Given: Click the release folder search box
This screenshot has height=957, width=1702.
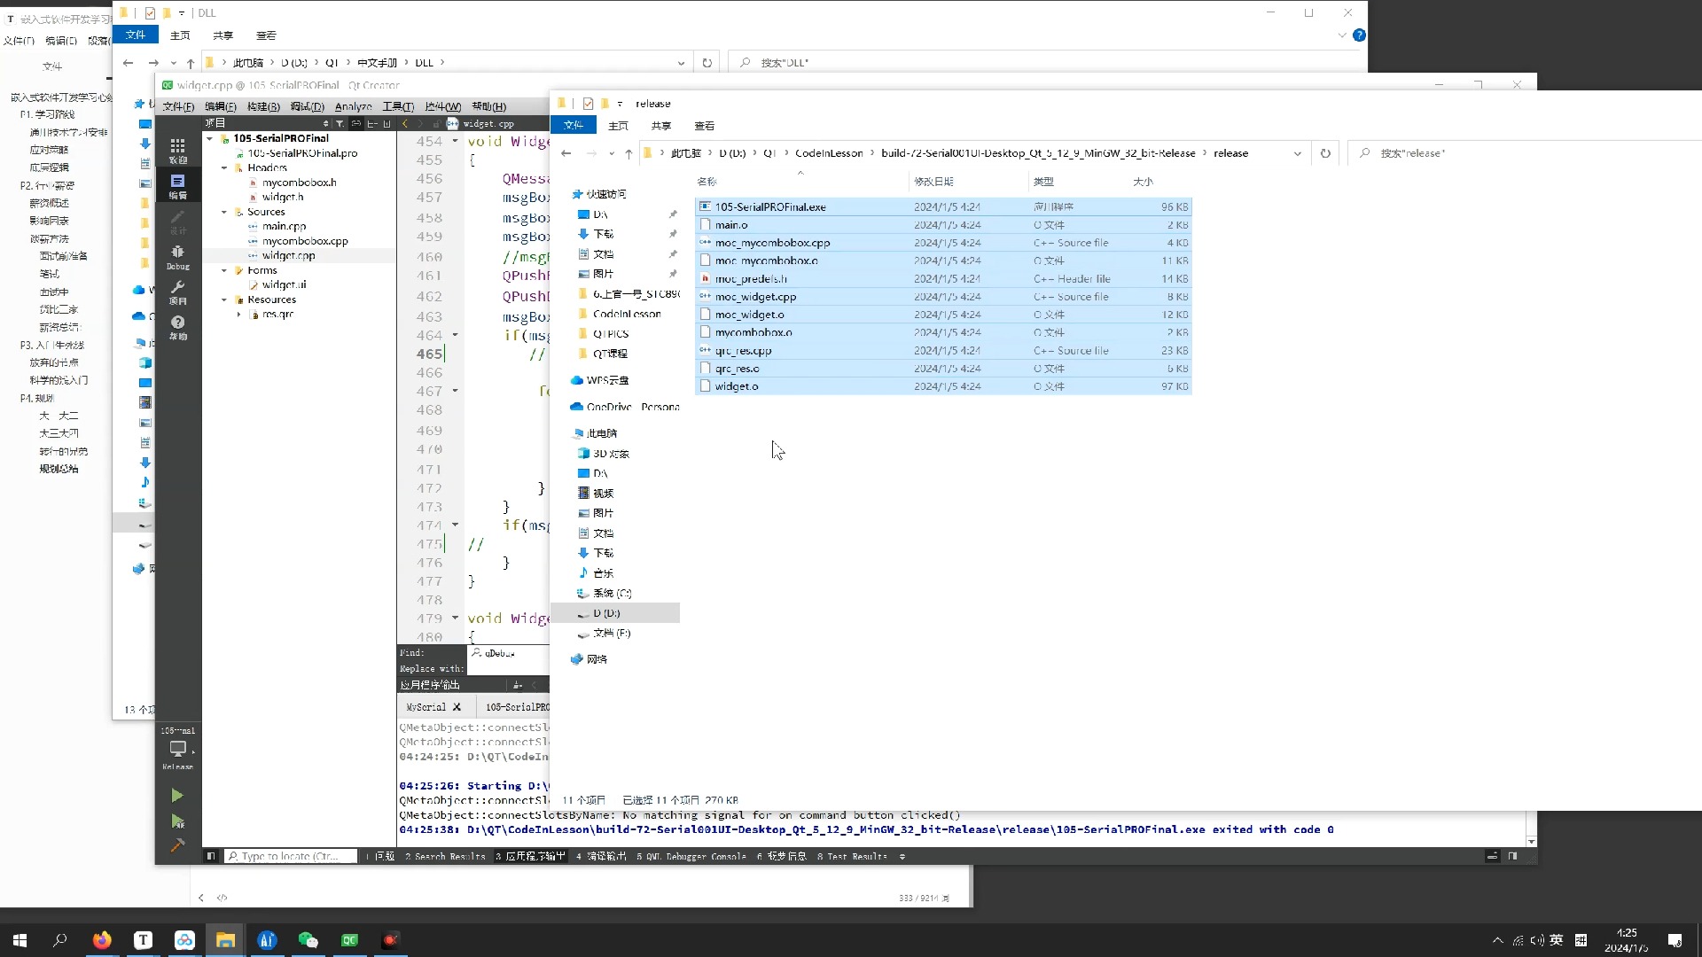Looking at the screenshot, I should (x=1525, y=153).
